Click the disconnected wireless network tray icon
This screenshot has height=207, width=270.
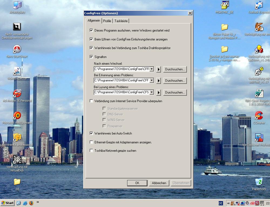click(x=238, y=203)
